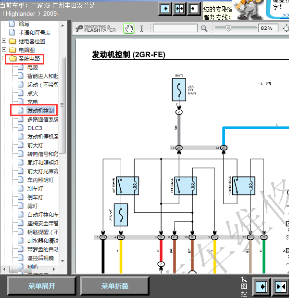Open the 前大灯 tree item
Screen dimensions: 289x298
35,145
